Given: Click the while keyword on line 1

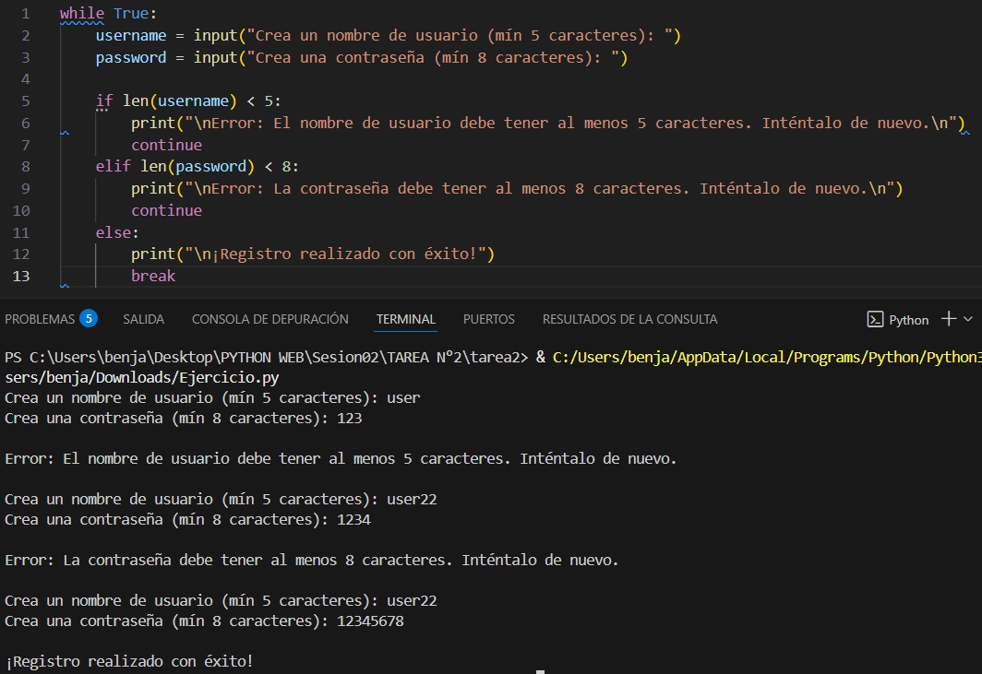Looking at the screenshot, I should (82, 14).
